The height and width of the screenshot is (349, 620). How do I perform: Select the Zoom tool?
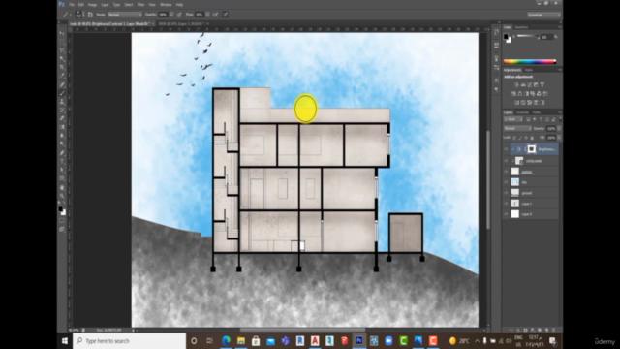click(x=62, y=196)
